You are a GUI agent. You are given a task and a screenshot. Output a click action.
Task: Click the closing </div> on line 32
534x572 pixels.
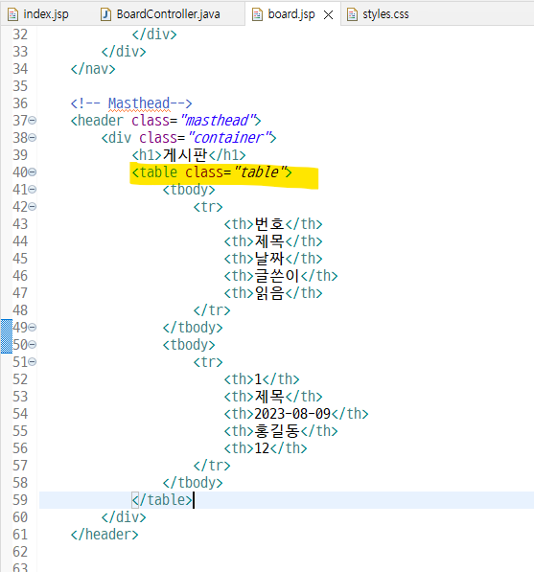pos(154,34)
